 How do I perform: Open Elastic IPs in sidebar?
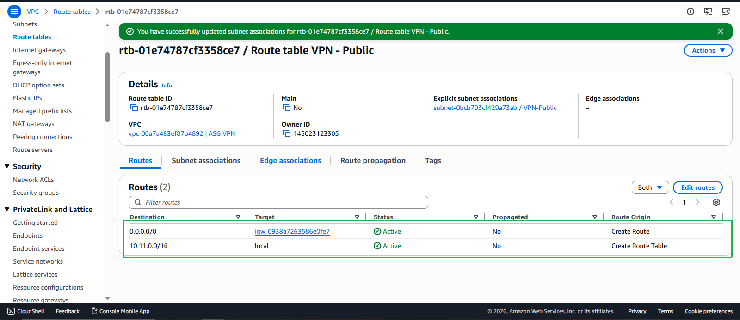pos(27,98)
